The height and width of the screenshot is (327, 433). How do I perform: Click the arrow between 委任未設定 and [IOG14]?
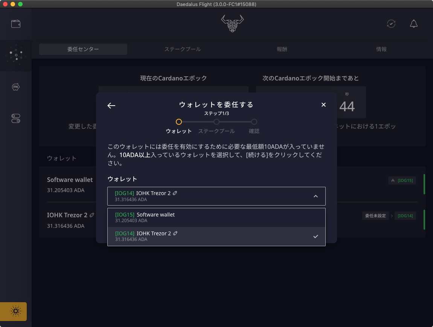coord(392,216)
